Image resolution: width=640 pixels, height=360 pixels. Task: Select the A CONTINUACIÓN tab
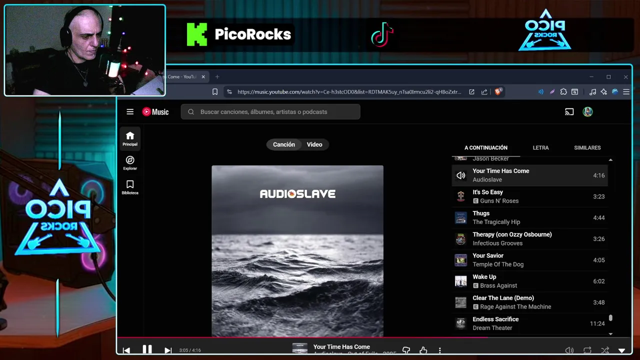486,148
